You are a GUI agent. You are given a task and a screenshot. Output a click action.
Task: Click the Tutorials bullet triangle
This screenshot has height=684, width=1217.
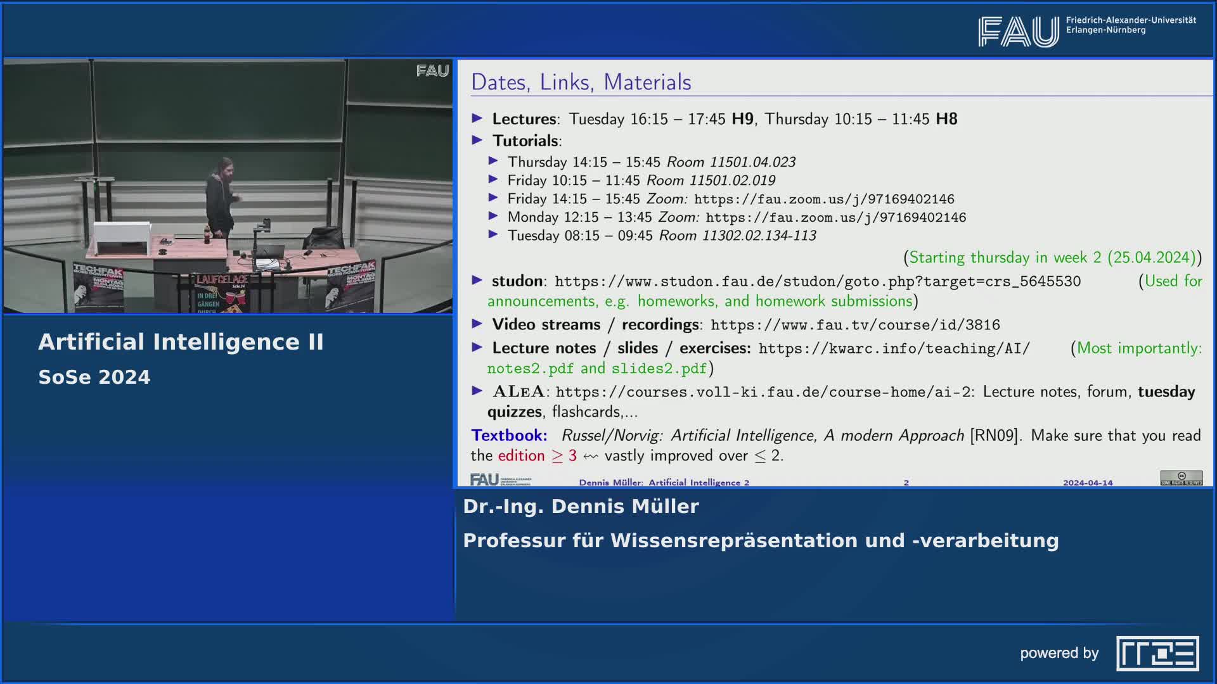coord(477,140)
